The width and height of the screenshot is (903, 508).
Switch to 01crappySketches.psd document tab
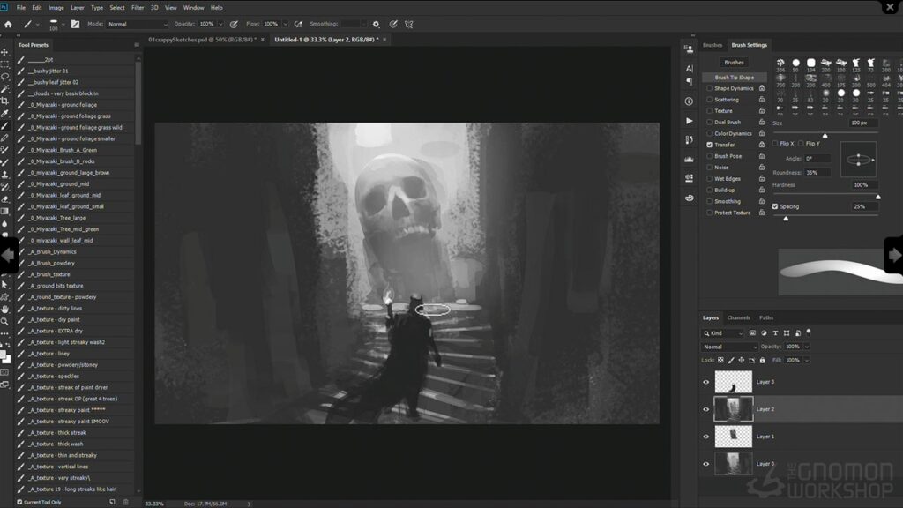click(x=202, y=39)
